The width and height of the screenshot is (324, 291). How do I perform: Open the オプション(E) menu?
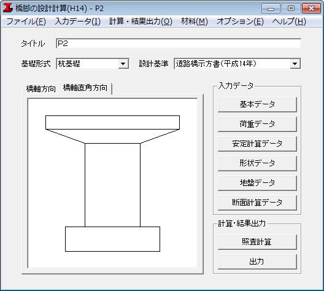tap(240, 21)
